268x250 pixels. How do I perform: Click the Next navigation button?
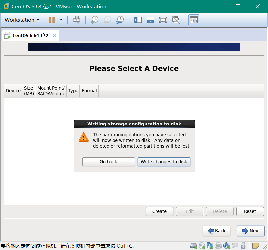click(251, 231)
